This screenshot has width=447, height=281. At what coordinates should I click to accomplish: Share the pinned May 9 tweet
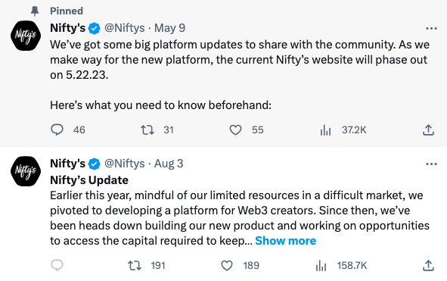pos(428,130)
